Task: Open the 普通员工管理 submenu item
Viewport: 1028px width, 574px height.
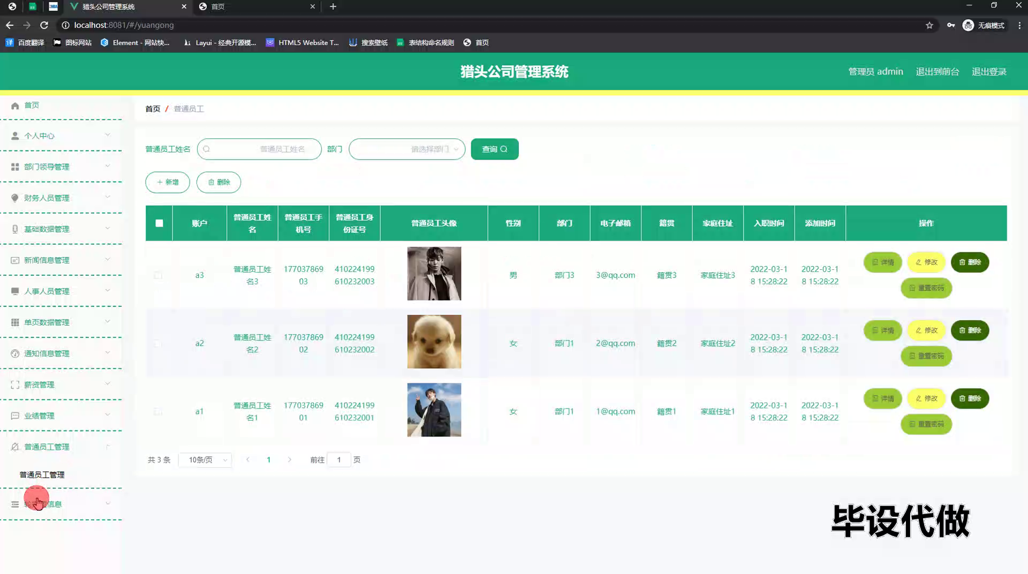Action: [x=42, y=475]
